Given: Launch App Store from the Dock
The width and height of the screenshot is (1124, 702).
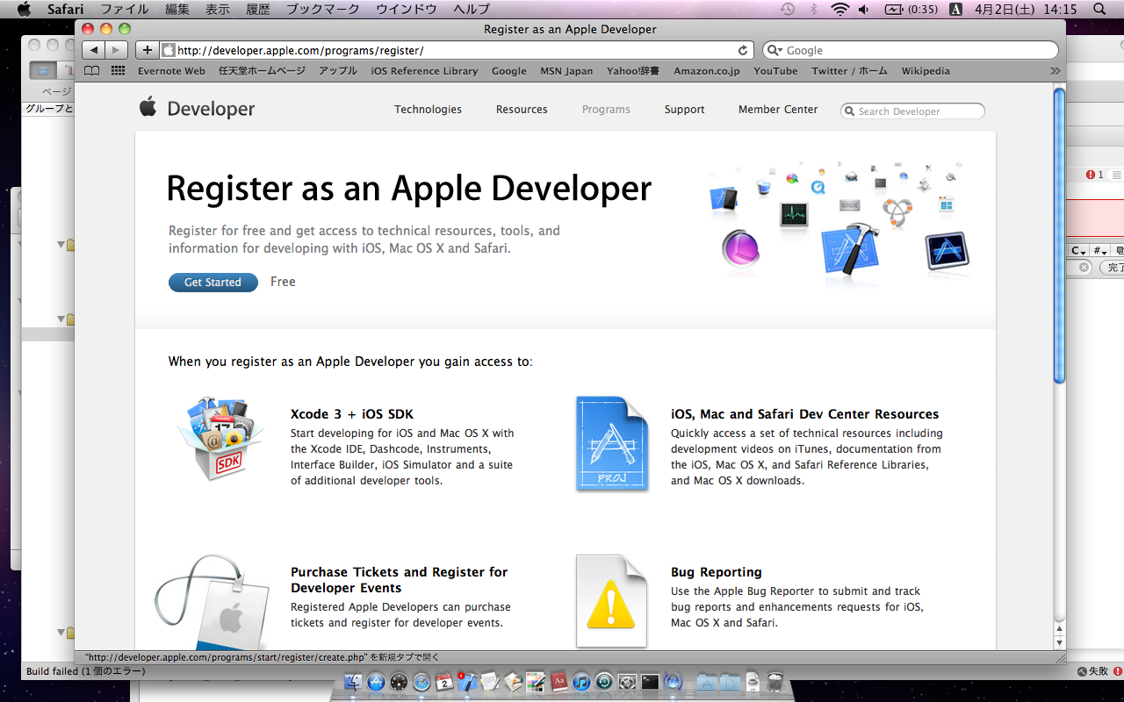Looking at the screenshot, I should tap(376, 682).
